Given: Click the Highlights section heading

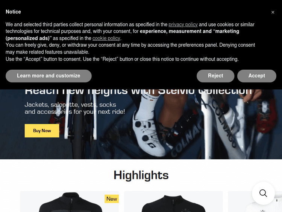Looking at the screenshot, I should coord(141,175).
